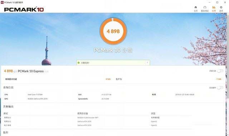Click the 监控 monitoring section heading
This screenshot has width=229, height=136.
tap(6, 132)
